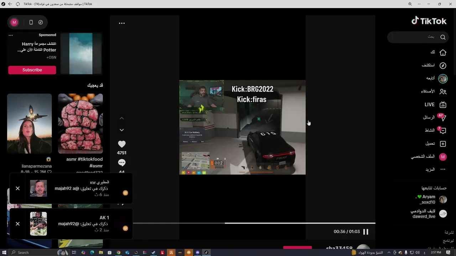Image resolution: width=456 pixels, height=256 pixels.
Task: Select الأصدقاء Friends menu label
Action: [x=428, y=91]
